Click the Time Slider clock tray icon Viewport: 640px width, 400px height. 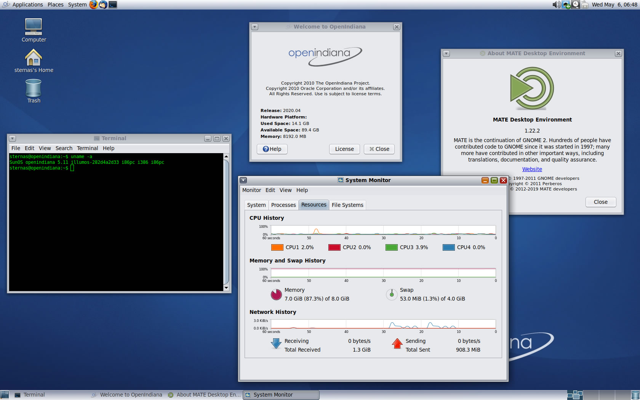coord(576,5)
